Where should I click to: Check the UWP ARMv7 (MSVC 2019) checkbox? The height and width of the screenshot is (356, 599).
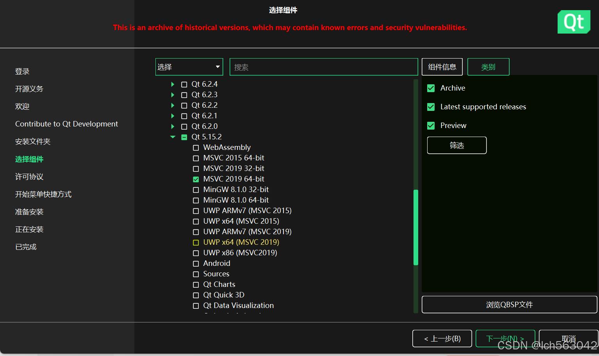point(196,232)
